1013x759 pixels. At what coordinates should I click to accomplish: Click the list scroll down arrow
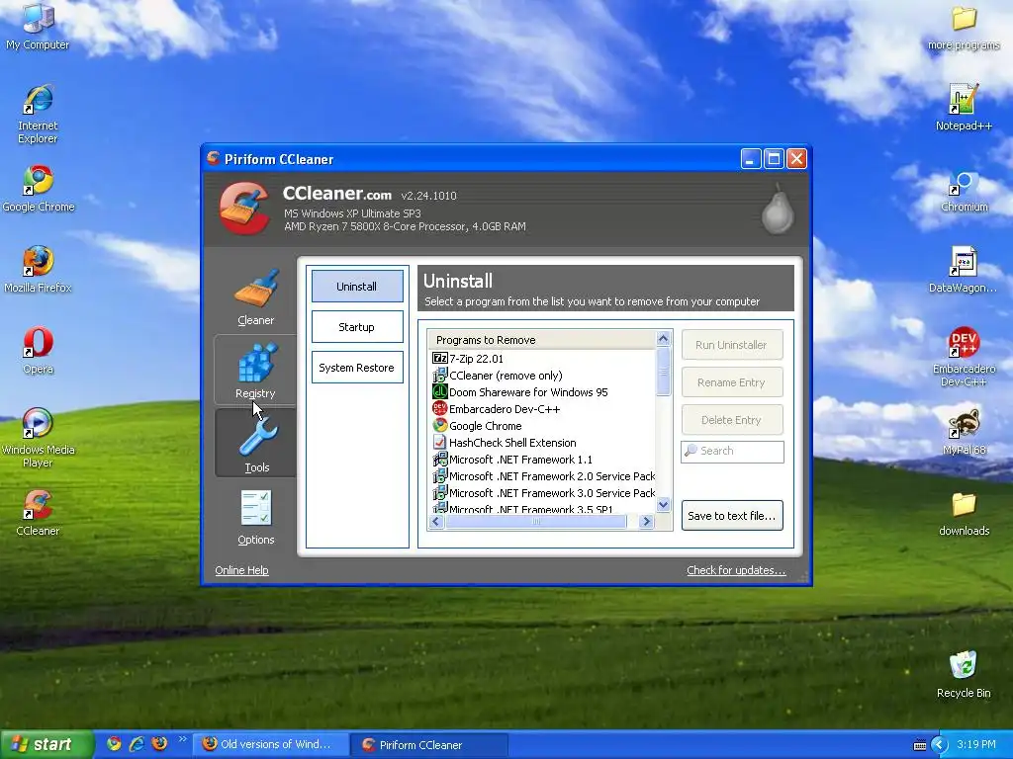[664, 505]
